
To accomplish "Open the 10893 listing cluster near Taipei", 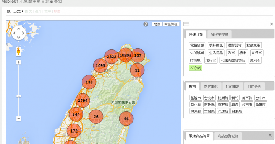I will click(125, 55).
